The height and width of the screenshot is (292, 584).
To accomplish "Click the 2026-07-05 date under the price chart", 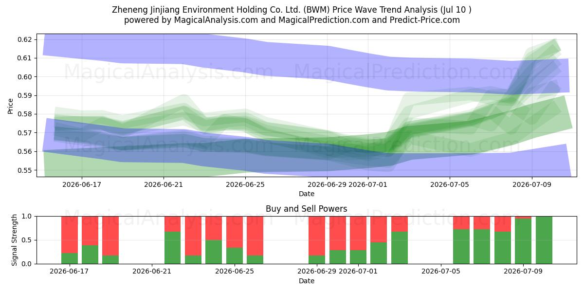I will (x=450, y=184).
